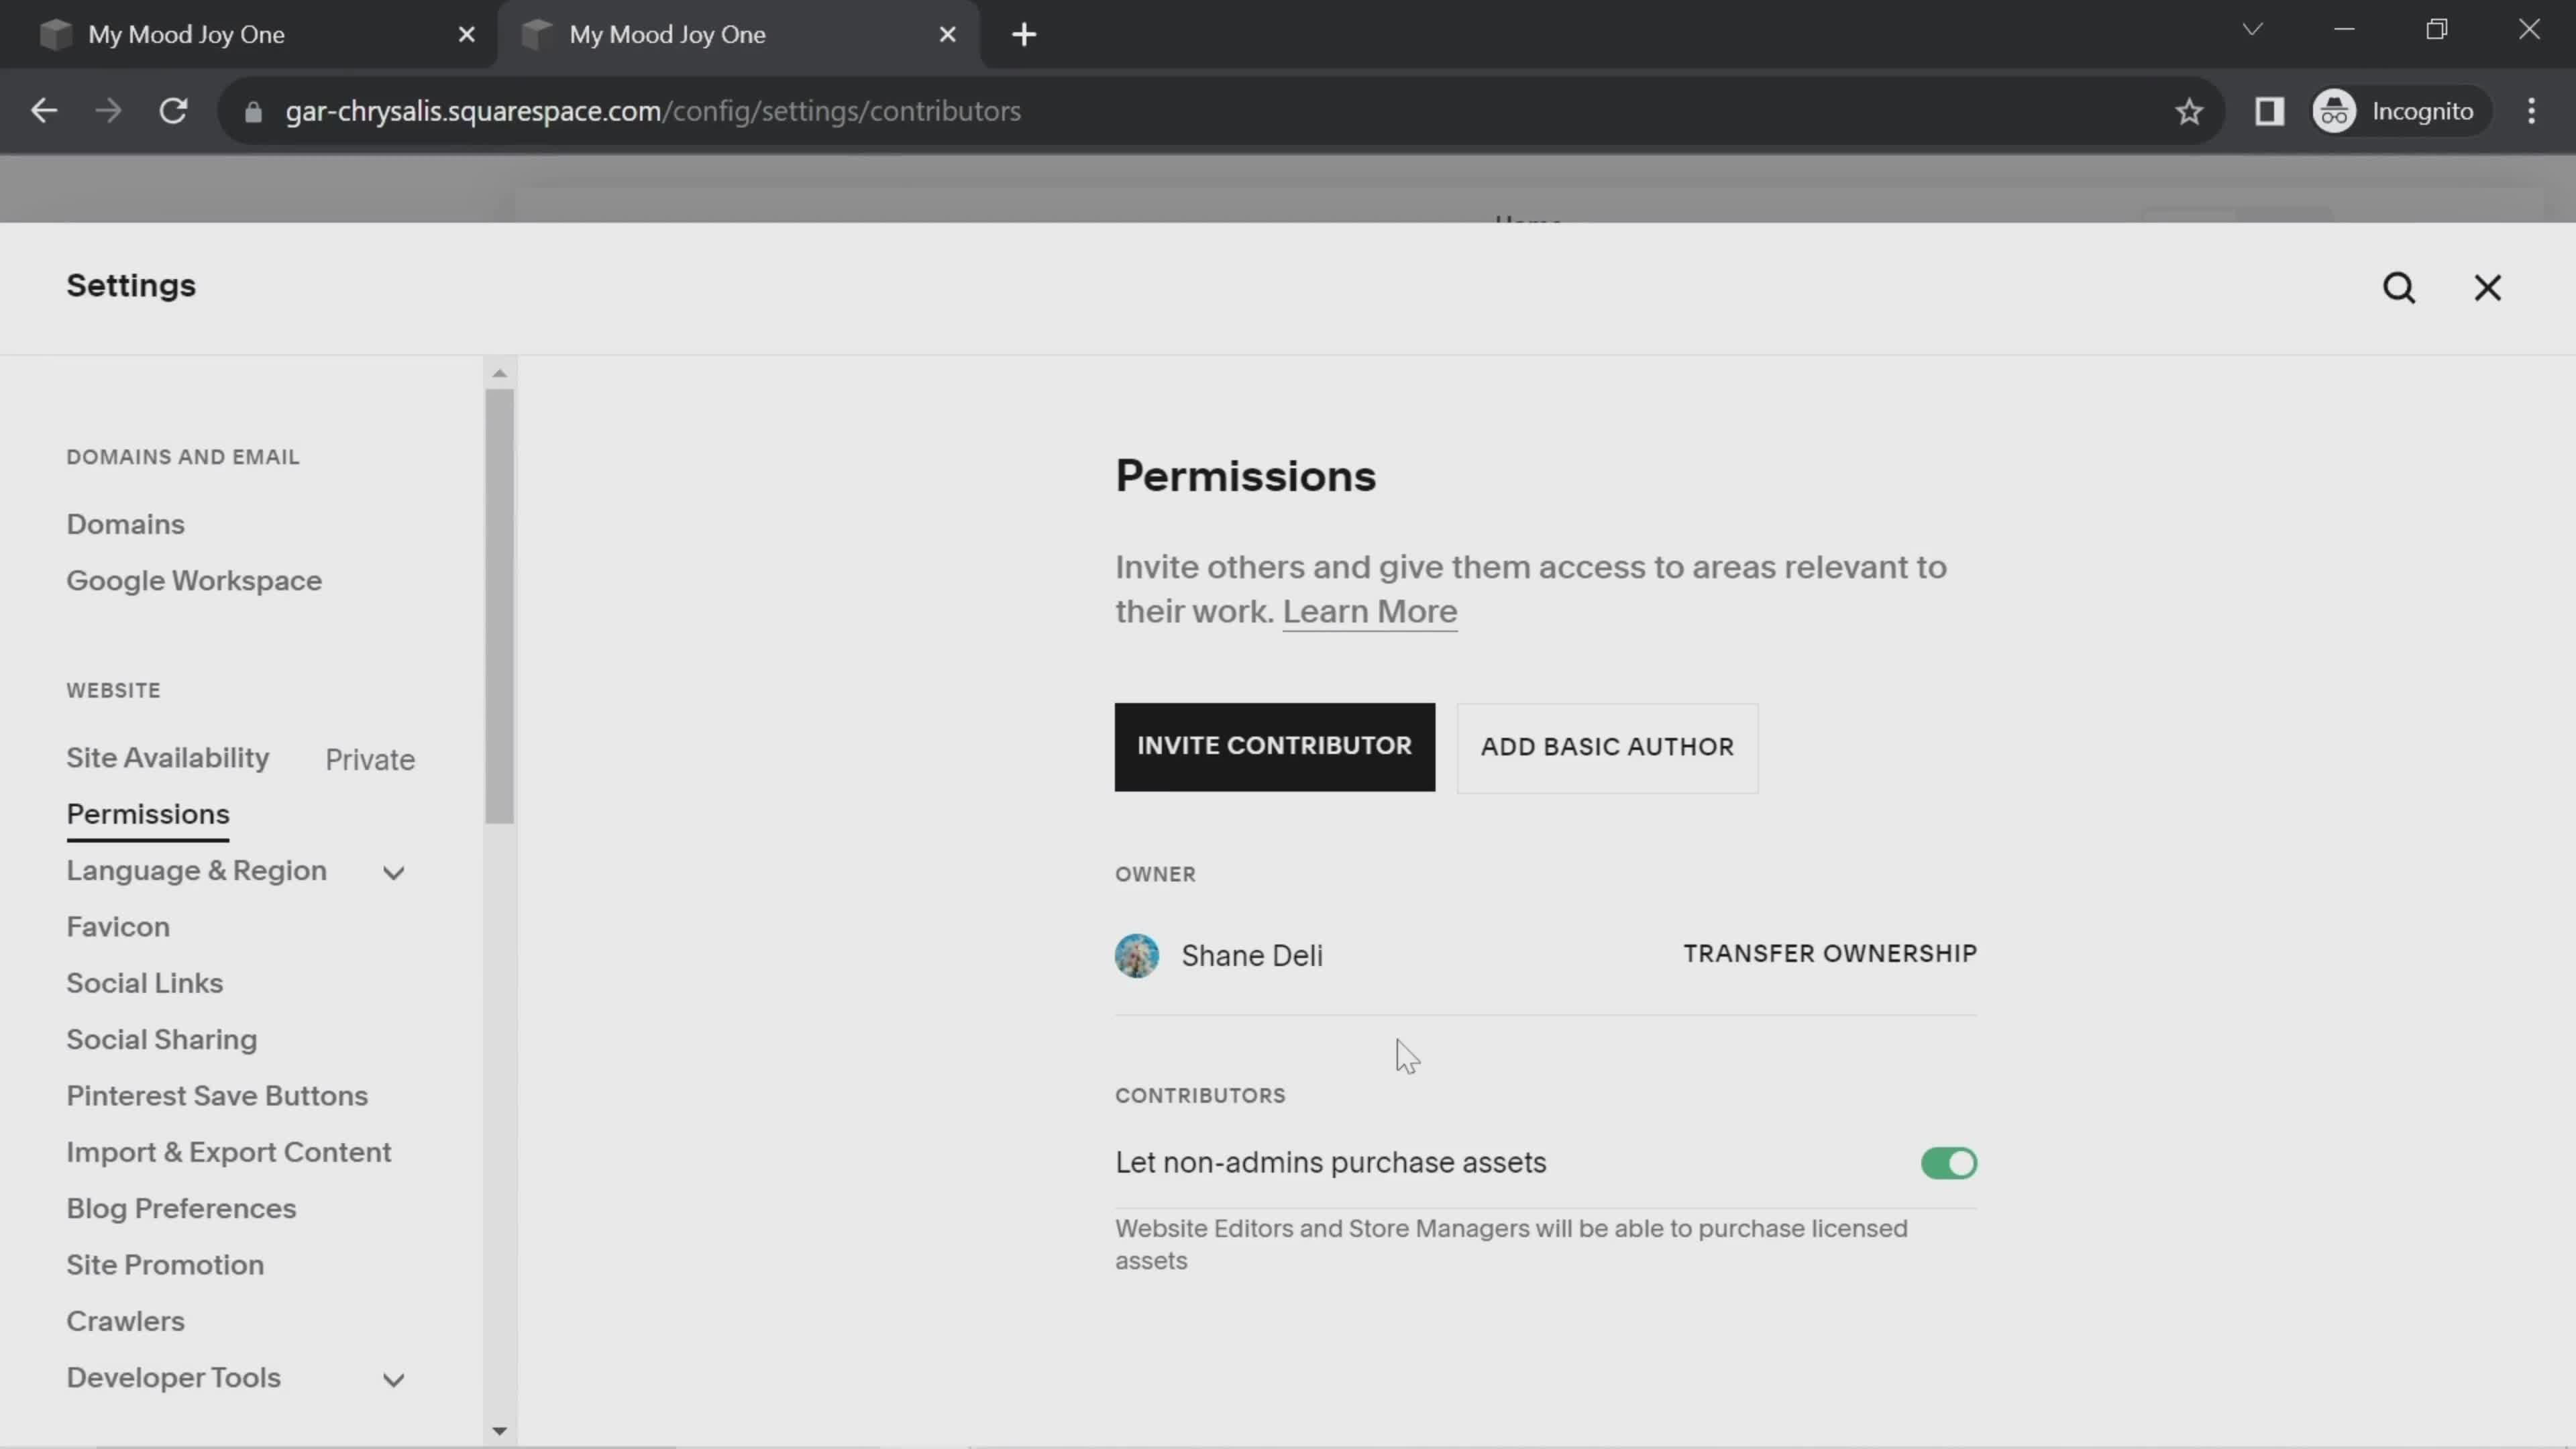
Task: Click sidebar scrollbar down arrow
Action: point(500,1432)
